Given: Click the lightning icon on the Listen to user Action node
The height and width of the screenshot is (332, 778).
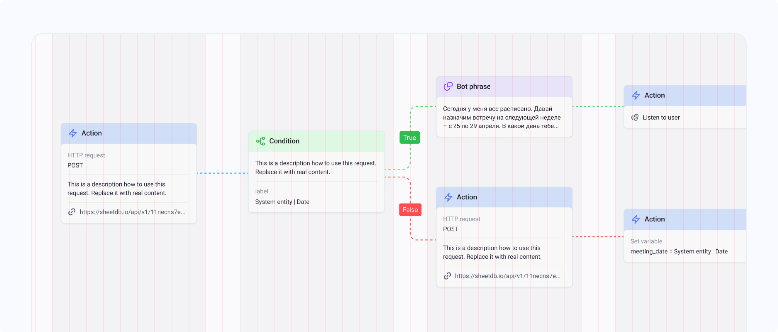Looking at the screenshot, I should (636, 95).
